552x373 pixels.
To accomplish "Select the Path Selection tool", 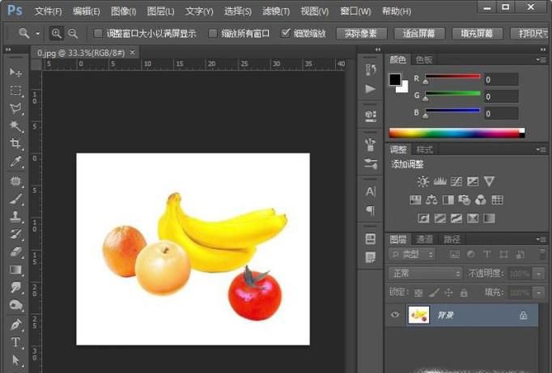I will tap(15, 360).
